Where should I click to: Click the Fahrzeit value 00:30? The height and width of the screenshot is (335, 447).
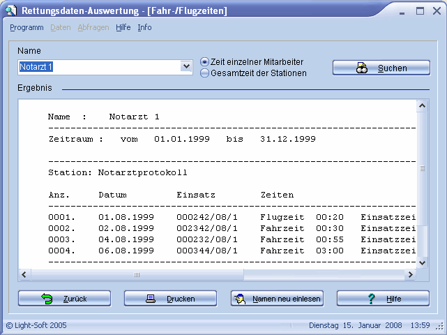click(330, 228)
